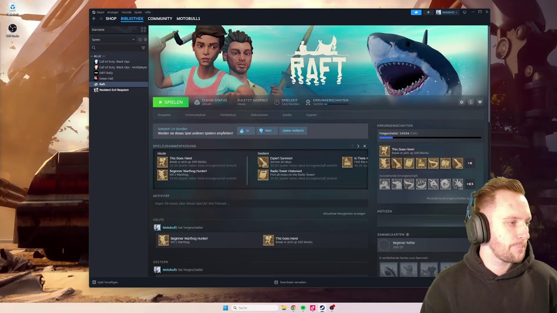Open Downloads verwalten
Image resolution: width=557 pixels, height=313 pixels.
(290, 282)
